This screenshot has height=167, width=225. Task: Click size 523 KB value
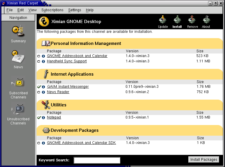point(202,56)
